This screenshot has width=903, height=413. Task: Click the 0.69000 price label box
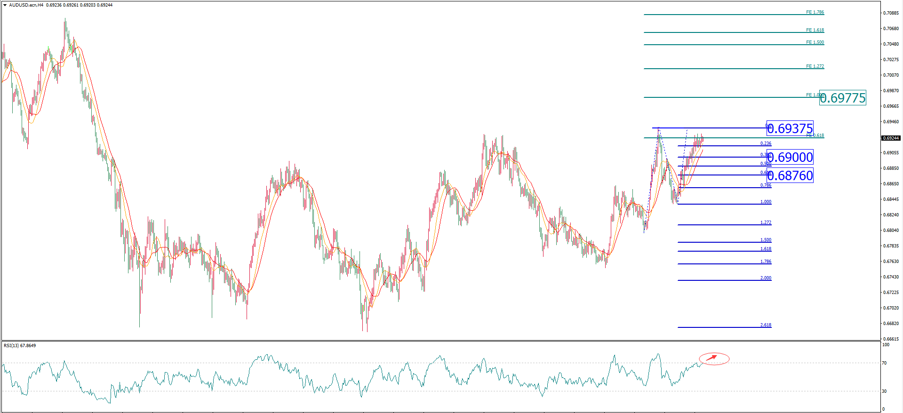click(790, 157)
